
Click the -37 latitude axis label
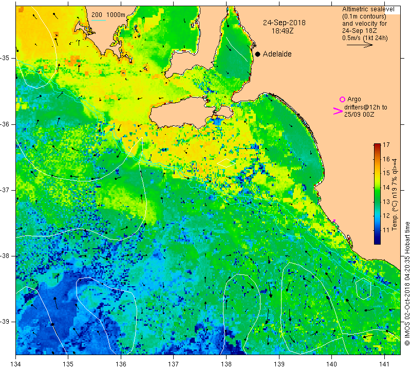[5, 190]
